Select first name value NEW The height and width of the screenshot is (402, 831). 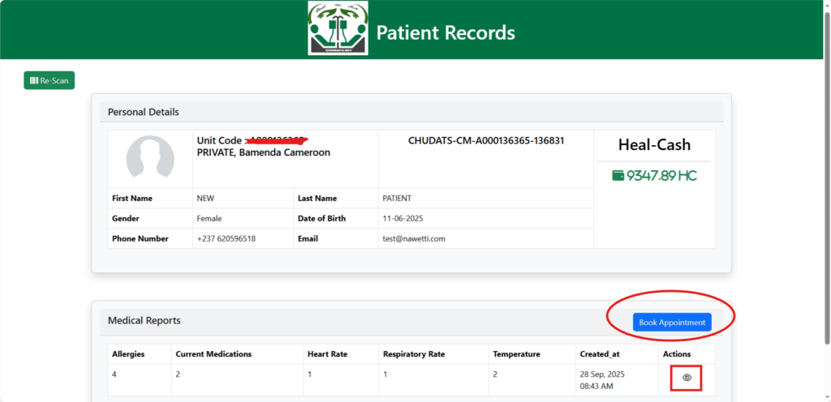(x=205, y=199)
